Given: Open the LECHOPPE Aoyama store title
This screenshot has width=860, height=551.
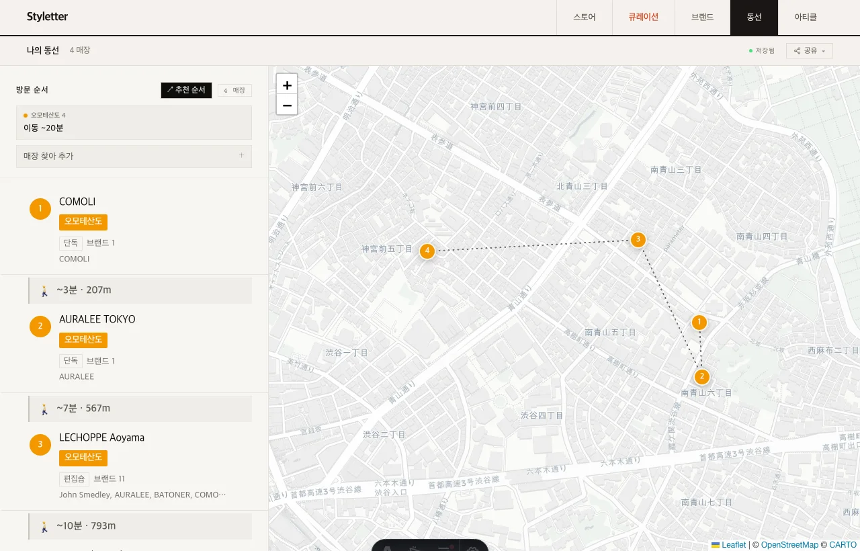Looking at the screenshot, I should coord(102,437).
